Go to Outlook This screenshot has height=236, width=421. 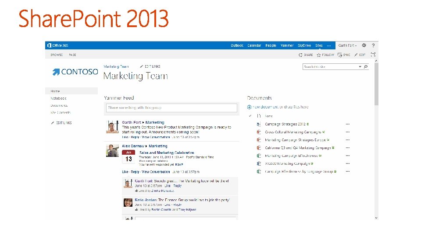(x=237, y=45)
